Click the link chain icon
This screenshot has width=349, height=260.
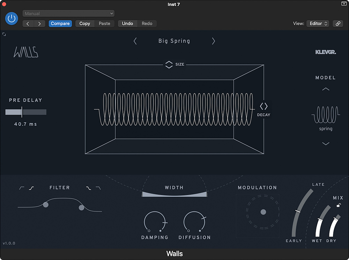(337, 23)
